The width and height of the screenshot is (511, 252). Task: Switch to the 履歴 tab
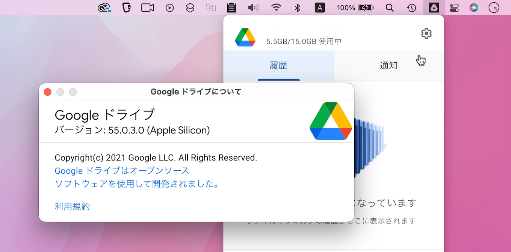(x=278, y=66)
